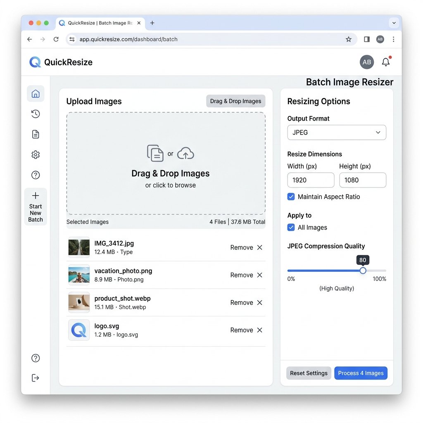Open browser three-dot menu
This screenshot has height=423, width=423.
coord(394,39)
